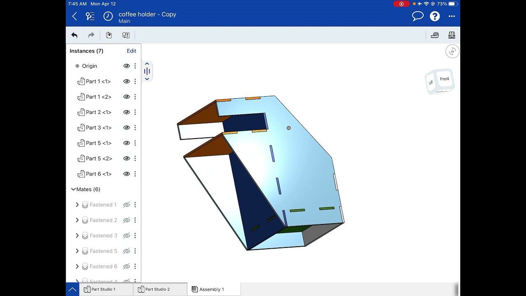Open mass properties scale icon
526x296 pixels.
click(452, 35)
